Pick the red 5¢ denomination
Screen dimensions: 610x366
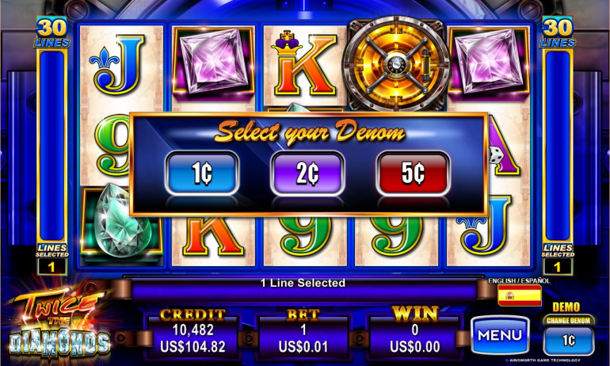413,173
